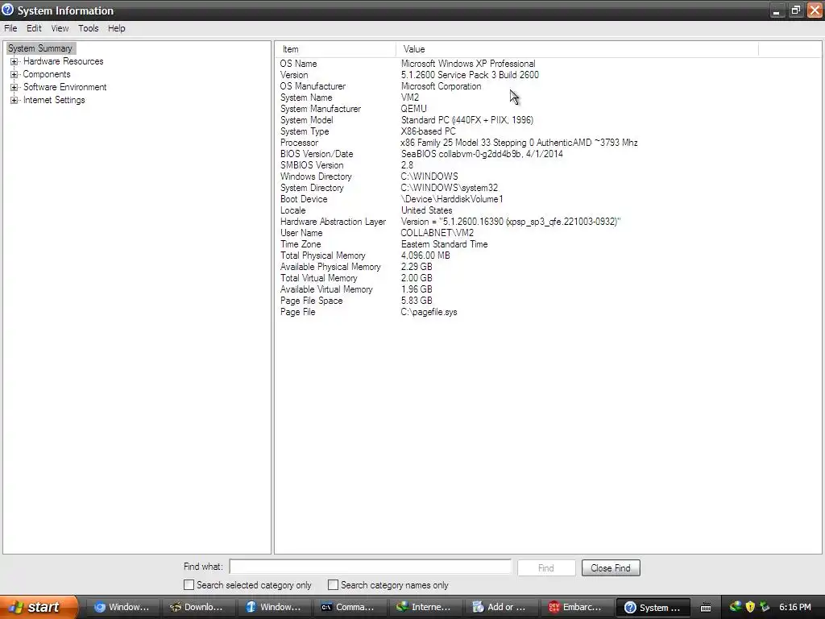Screen dimensions: 825x619
Task: Click the network globe tray icon
Action: (735, 607)
